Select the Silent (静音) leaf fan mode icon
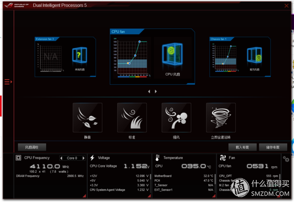Image resolution: width=294 pixels, height=202 pixels. [x=87, y=117]
